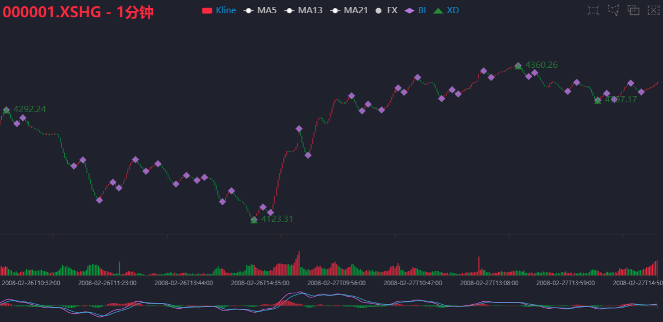Click the tallest red volume bar
The image size is (663, 322).
(x=299, y=263)
